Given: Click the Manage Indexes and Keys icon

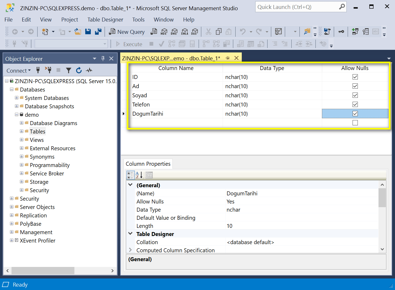Looking at the screenshot, I should pyautogui.click(x=365, y=32).
